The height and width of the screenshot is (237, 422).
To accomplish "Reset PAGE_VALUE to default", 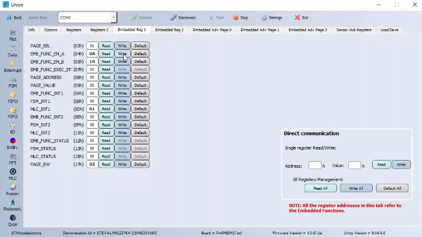I will click(x=140, y=85).
